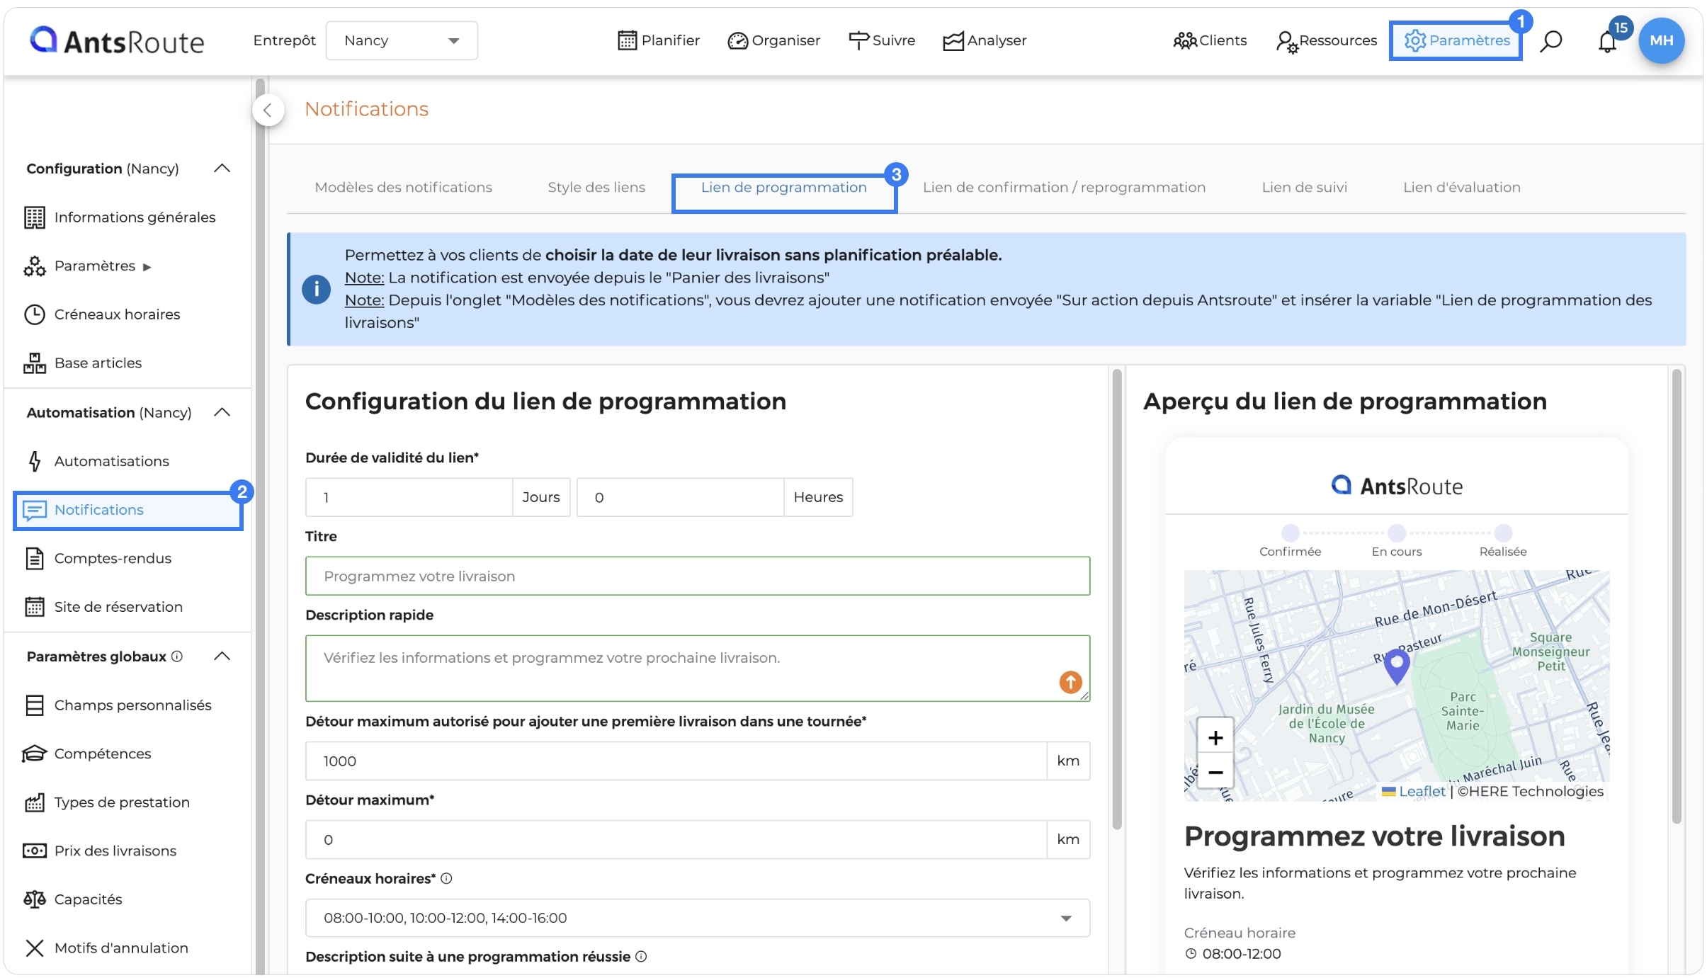Screen dimensions: 1707x978
Task: Click the Confirmée status step
Action: click(x=1290, y=541)
